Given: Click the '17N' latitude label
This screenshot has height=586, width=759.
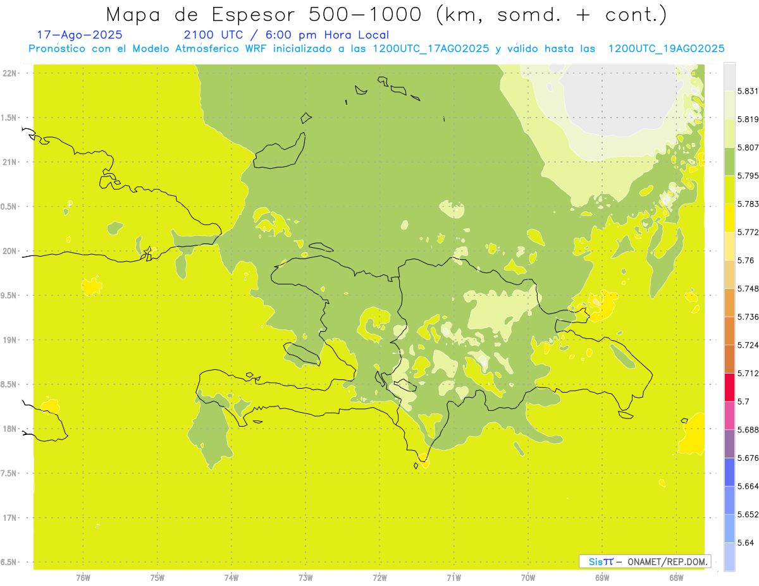Looking at the screenshot, I should [x=11, y=518].
